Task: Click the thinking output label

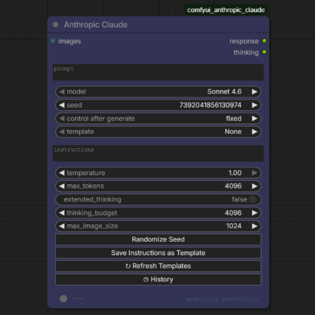Action: (x=246, y=52)
